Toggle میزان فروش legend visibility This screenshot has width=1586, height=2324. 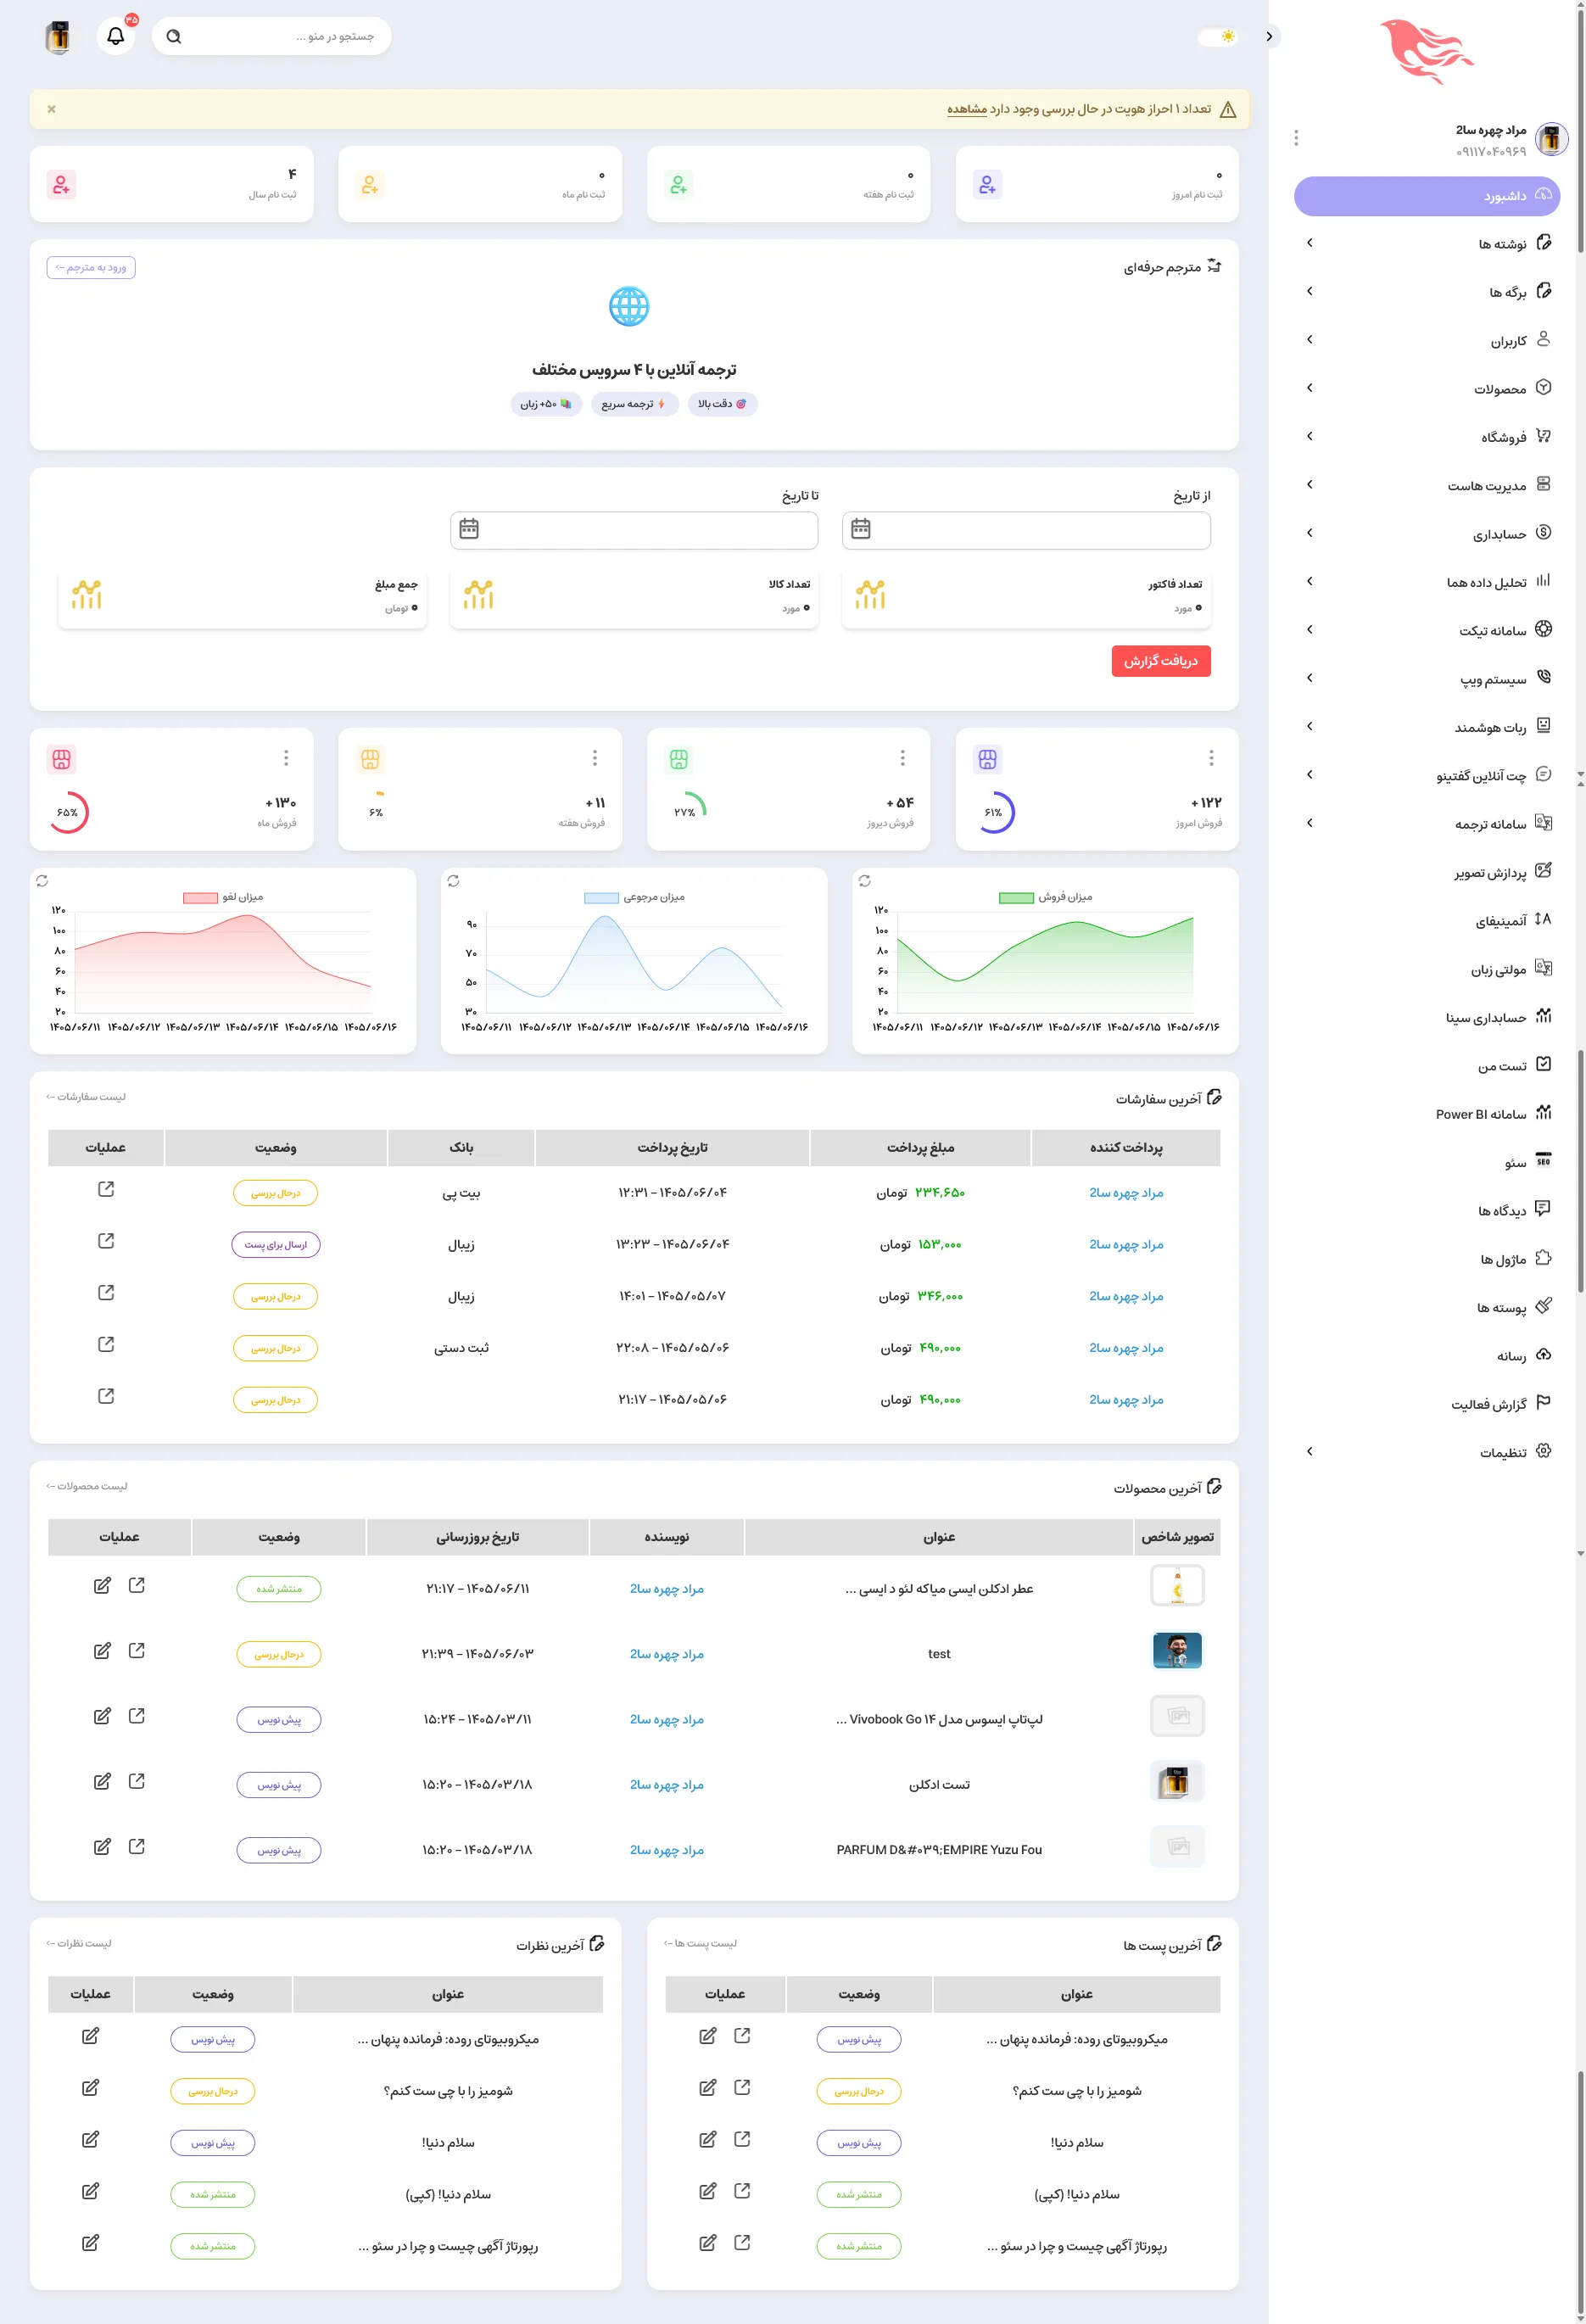[x=1045, y=897]
